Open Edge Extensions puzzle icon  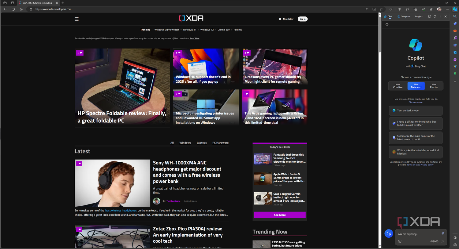pos(391,9)
